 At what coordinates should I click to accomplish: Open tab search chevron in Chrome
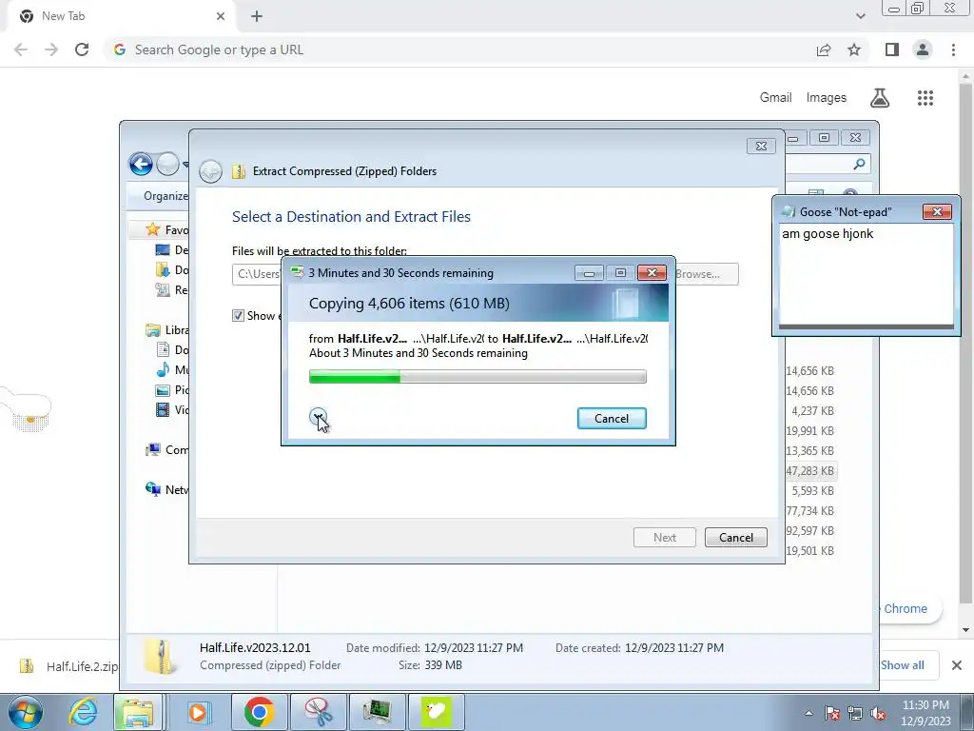[860, 16]
